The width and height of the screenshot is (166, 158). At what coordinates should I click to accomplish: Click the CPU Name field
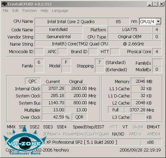pyautogui.click(x=71, y=21)
